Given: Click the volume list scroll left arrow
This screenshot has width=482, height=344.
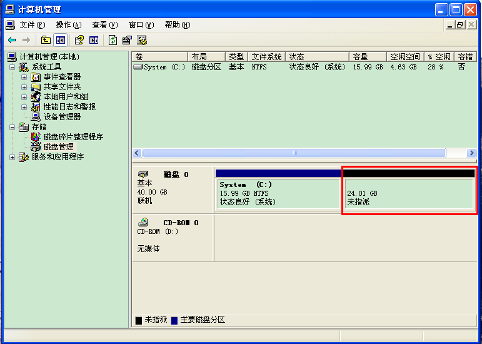Looking at the screenshot, I should click(x=137, y=153).
